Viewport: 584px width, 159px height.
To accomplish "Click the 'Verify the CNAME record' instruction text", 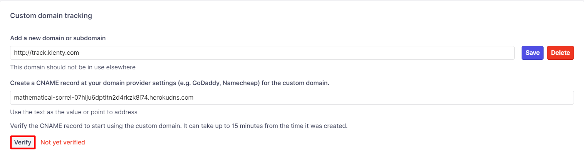I will coord(179,126).
